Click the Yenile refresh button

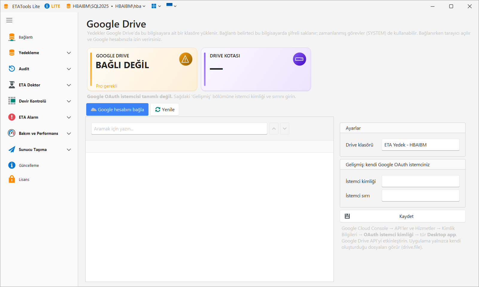coord(165,109)
